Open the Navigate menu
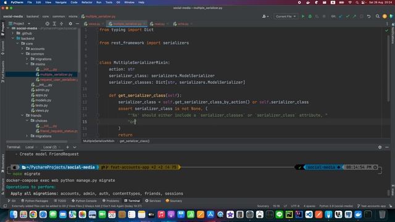Image resolution: width=395 pixels, height=222 pixels. [60, 2]
